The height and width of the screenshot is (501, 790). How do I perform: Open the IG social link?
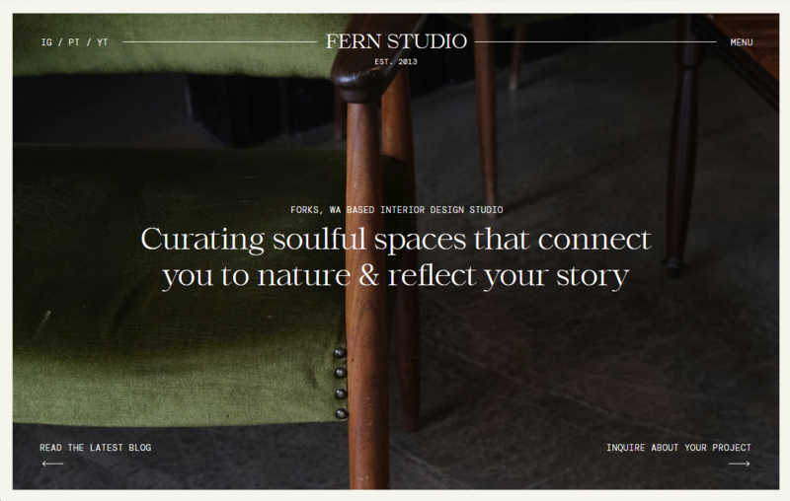(x=46, y=42)
